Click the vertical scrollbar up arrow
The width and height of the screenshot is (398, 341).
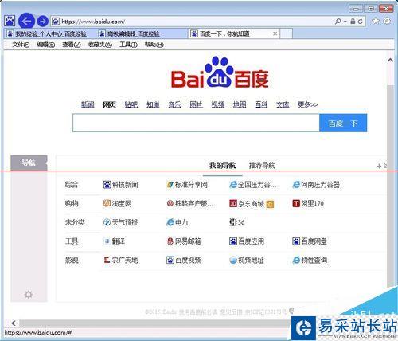coord(390,61)
